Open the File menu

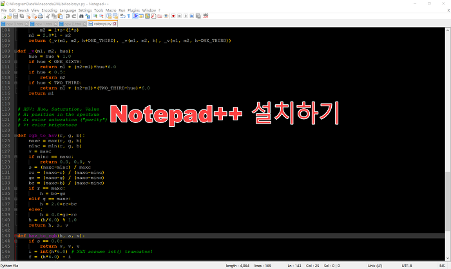[x=4, y=10]
